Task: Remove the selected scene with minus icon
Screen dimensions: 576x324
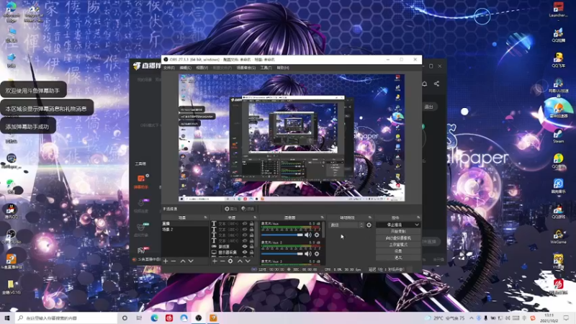Action: click(x=174, y=261)
